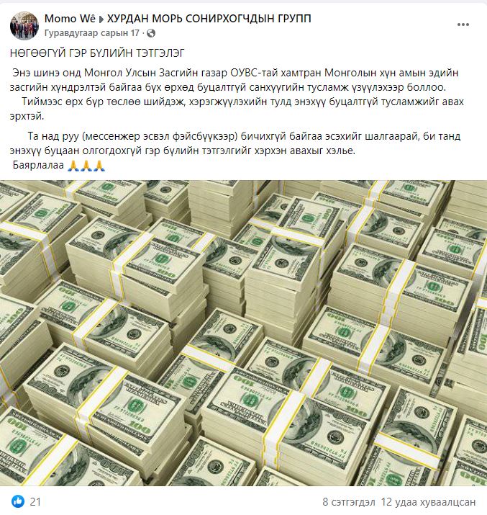The width and height of the screenshot is (487, 515).
Task: Click the Гуравдугаар сарын 17 timestamp
Action: (92, 33)
